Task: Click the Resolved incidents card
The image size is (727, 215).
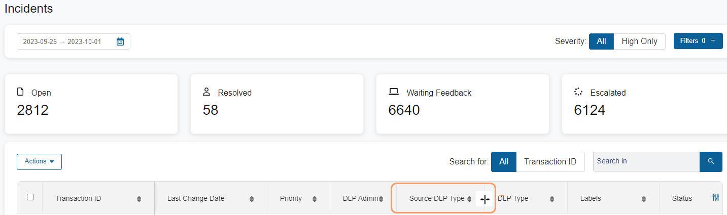Action: (x=276, y=104)
